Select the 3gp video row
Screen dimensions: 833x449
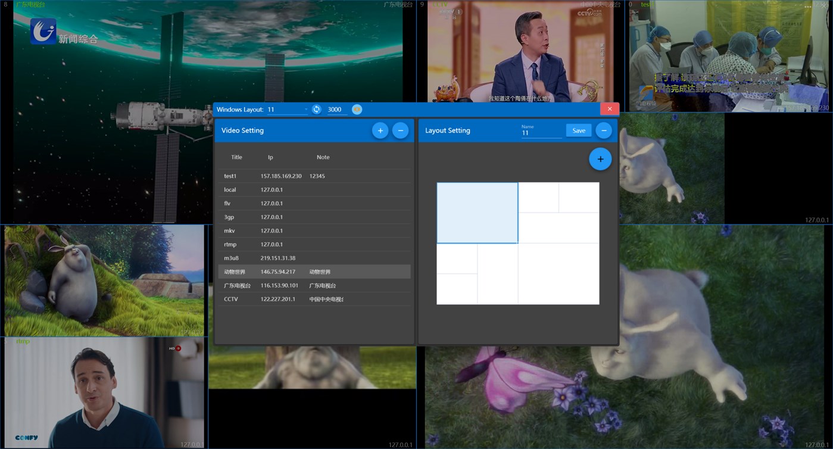pos(314,217)
